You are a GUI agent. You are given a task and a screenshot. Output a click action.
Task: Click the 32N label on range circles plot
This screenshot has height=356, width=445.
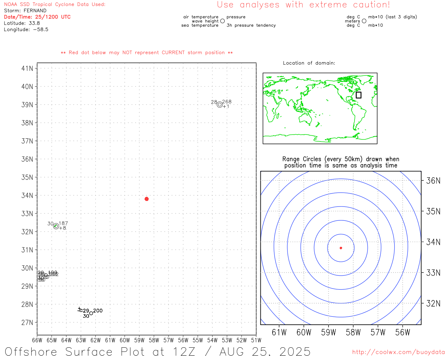(x=433, y=304)
